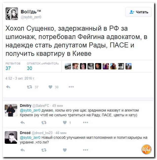Retweet Dmitry's comment
This screenshot has width=157, height=160.
point(44,122)
